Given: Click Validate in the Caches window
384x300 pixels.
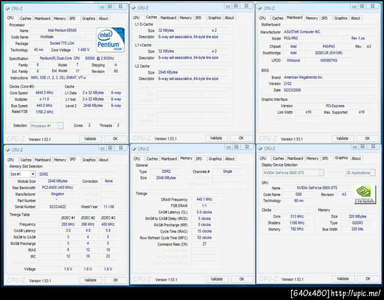Looking at the screenshot, I should pos(216,138).
